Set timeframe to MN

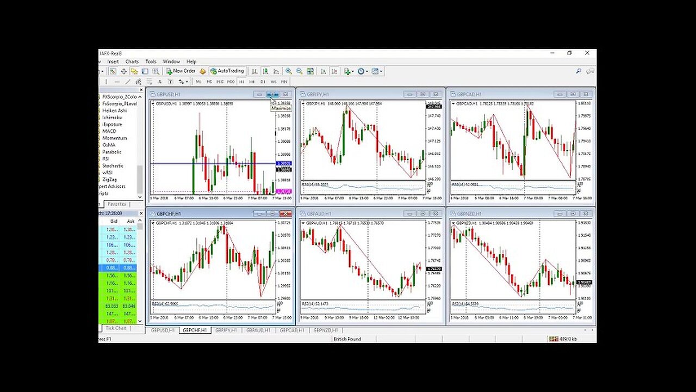(284, 82)
